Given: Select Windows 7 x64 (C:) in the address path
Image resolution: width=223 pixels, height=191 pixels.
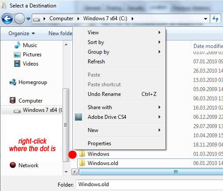Looking at the screenshot, I should [105, 18].
